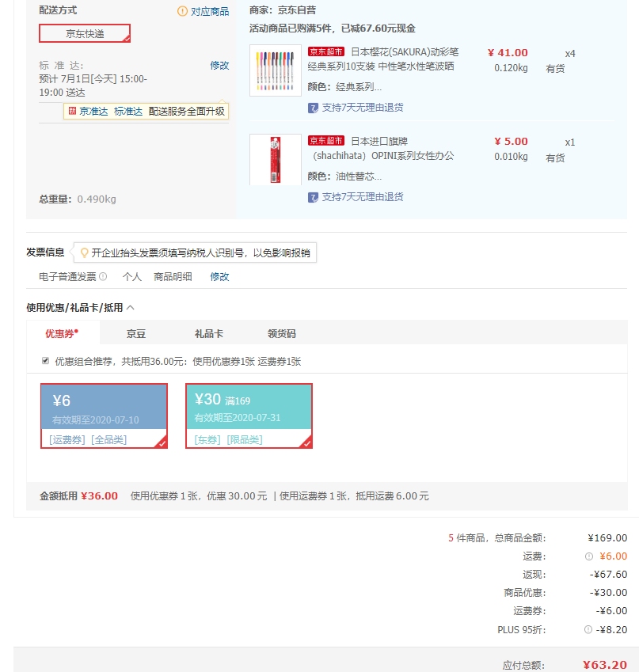The height and width of the screenshot is (672, 639).
Task: Click the red JD icon before 京准达
Action: [73, 111]
